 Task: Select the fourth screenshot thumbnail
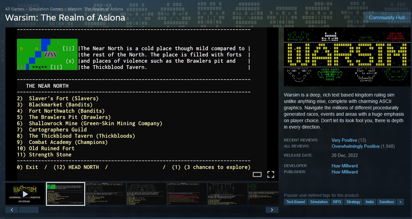(147, 194)
